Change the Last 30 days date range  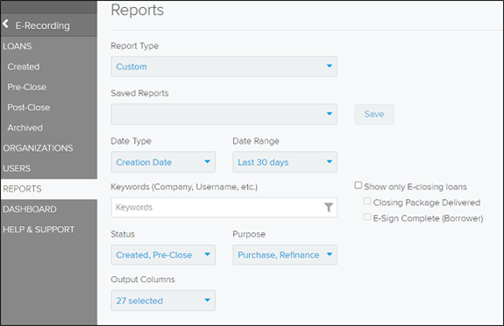pos(285,162)
